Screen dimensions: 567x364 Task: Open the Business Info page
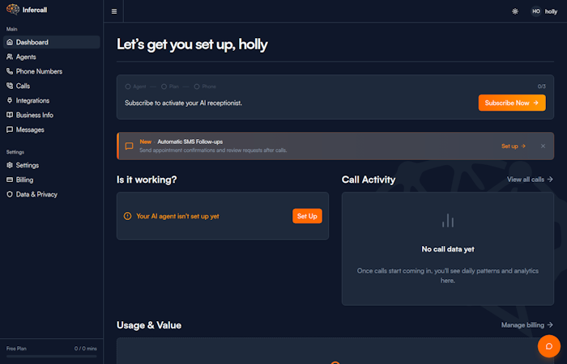[x=34, y=115]
